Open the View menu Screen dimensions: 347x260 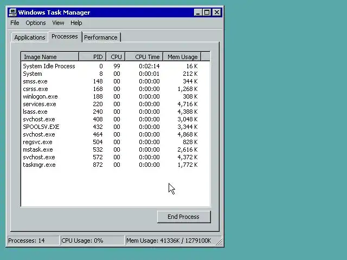[x=58, y=23]
